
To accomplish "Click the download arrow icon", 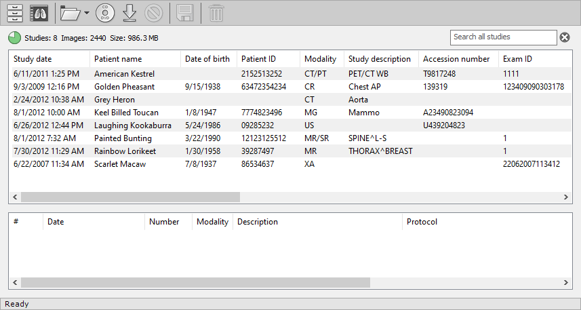I will 130,13.
